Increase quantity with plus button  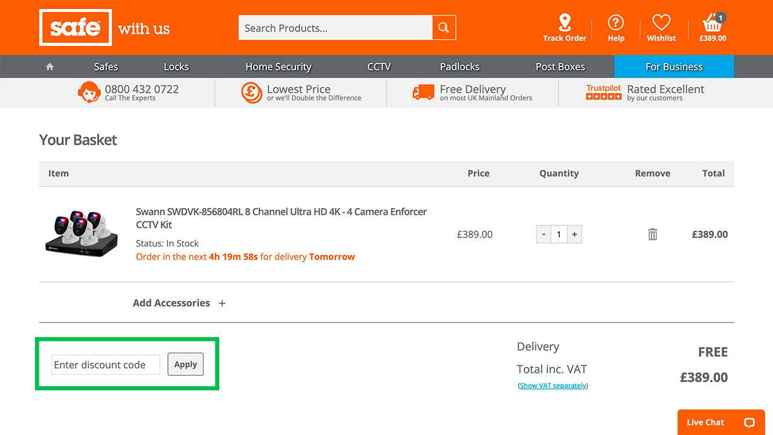click(574, 234)
